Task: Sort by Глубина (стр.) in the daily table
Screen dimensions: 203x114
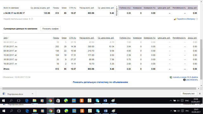Action: coord(125,38)
